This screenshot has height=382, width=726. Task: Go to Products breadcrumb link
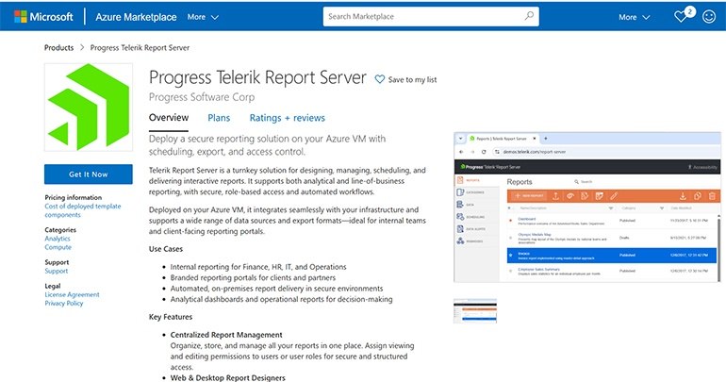[x=58, y=47]
